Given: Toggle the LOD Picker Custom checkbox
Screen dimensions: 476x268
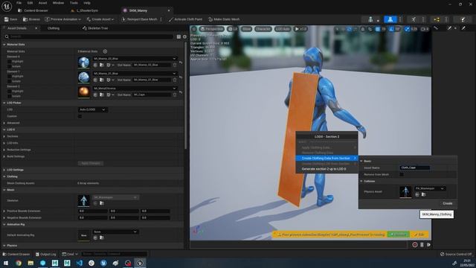Looking at the screenshot, I should [x=80, y=116].
